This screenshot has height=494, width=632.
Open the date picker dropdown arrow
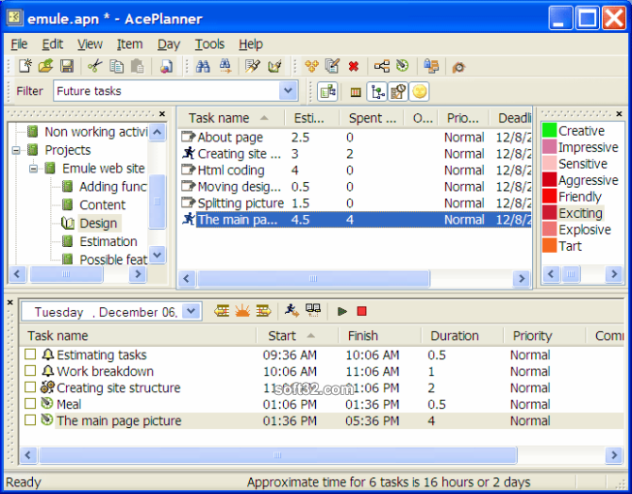point(191,311)
